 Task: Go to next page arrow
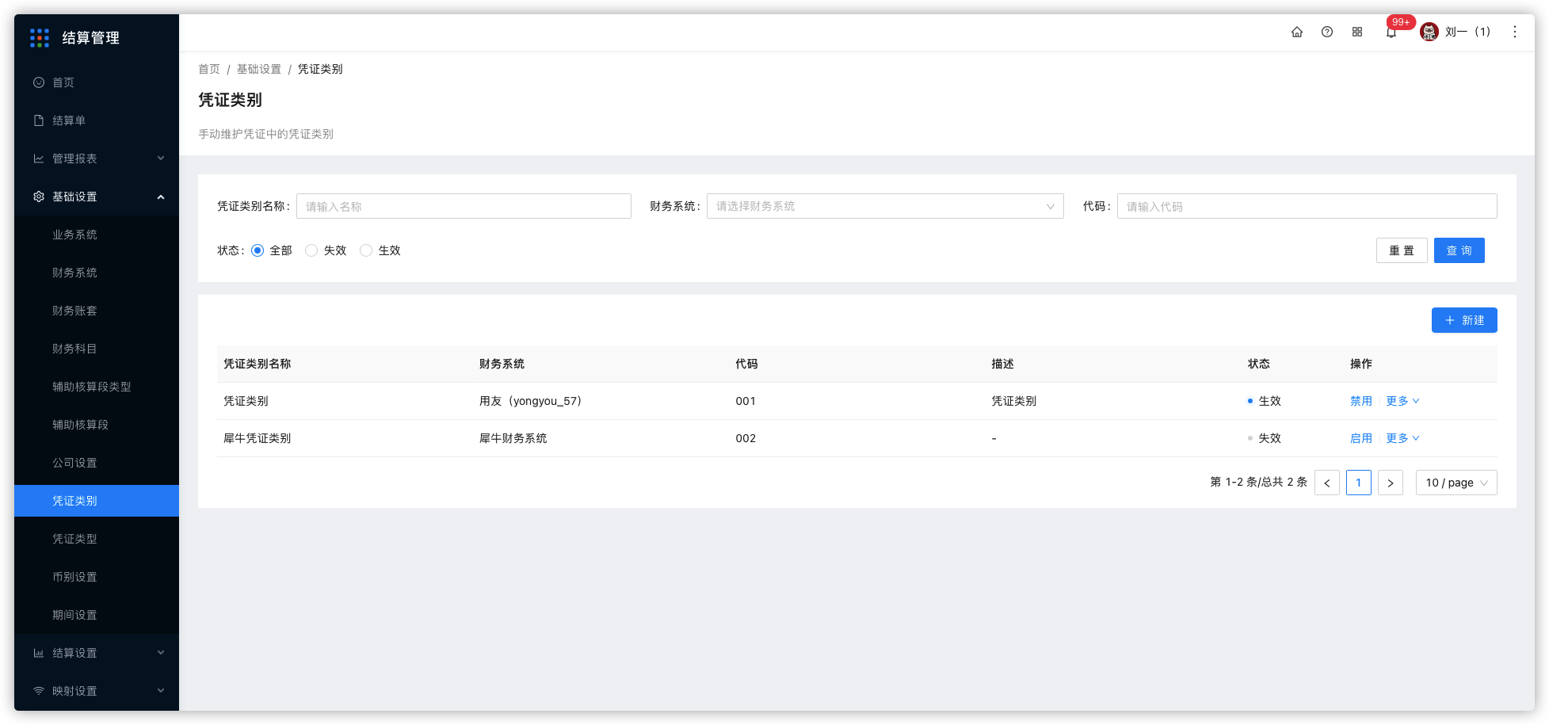click(x=1391, y=483)
